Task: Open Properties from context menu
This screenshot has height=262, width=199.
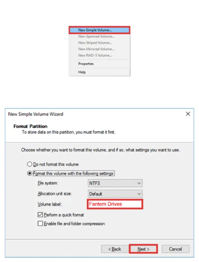Action: click(99, 64)
